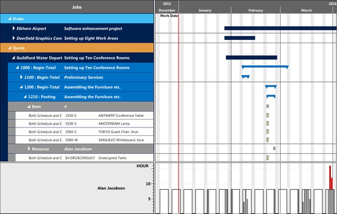Expand the Resource Alan Jacobson row
This screenshot has width=337, height=214.
(x=29, y=149)
